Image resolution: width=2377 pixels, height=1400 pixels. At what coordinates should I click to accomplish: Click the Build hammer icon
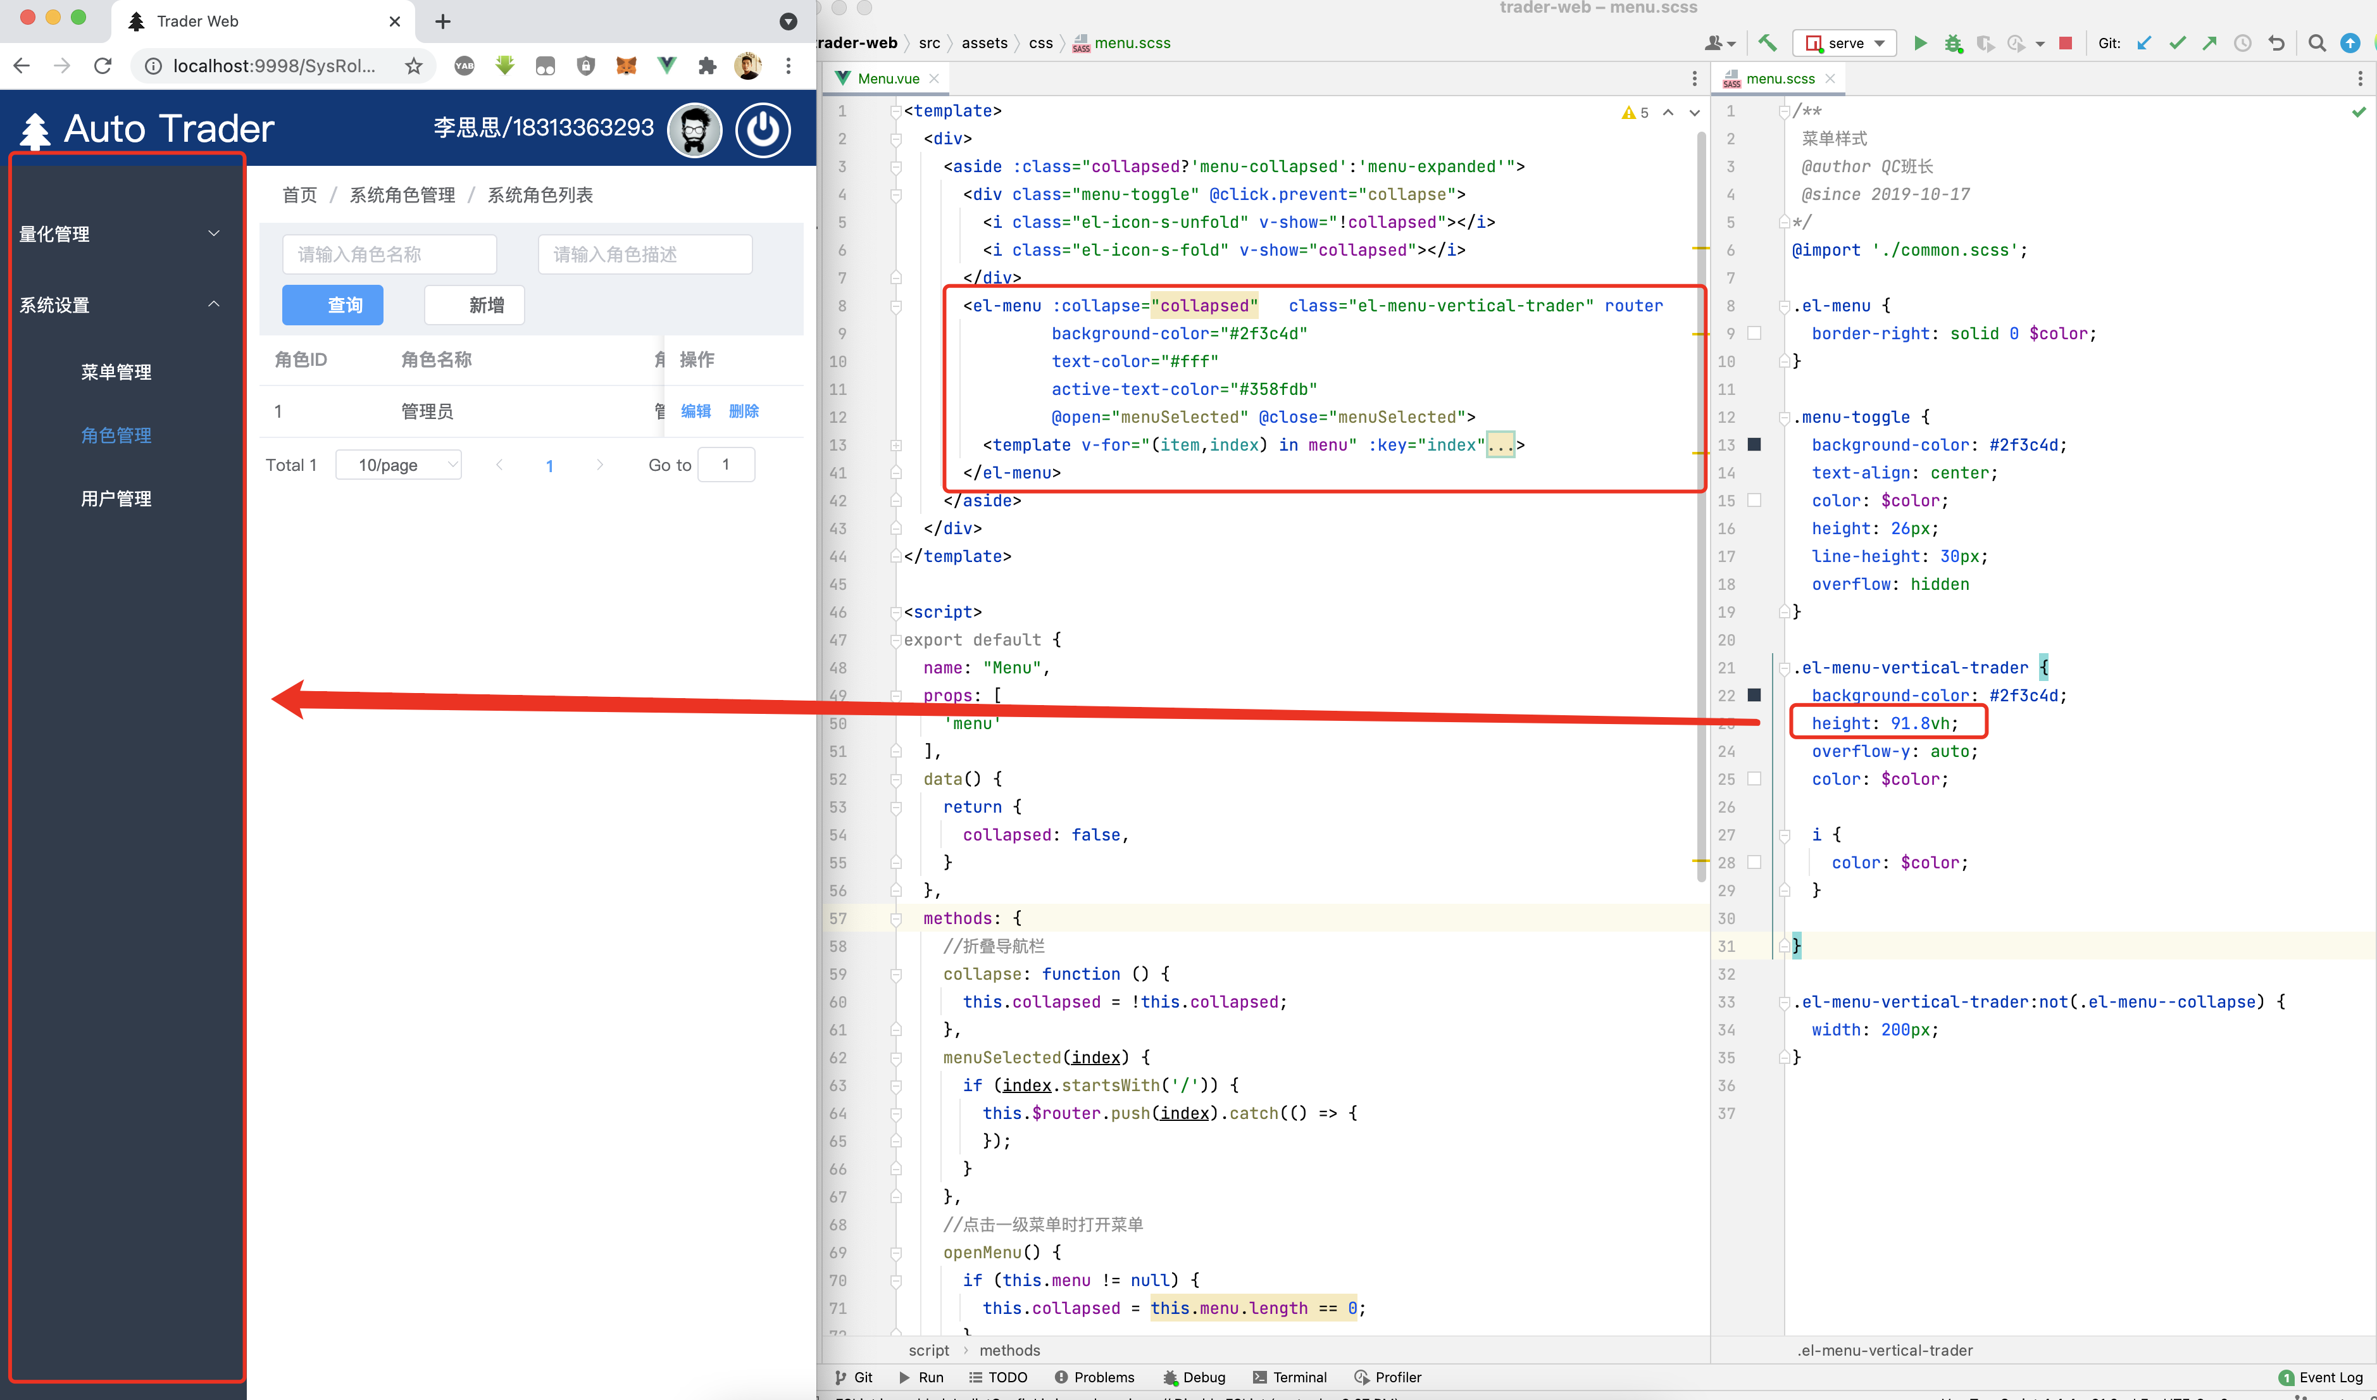tap(1768, 44)
